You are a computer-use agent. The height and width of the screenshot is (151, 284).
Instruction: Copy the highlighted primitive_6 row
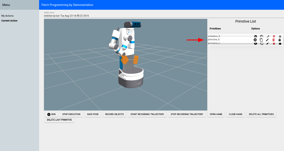(261, 40)
